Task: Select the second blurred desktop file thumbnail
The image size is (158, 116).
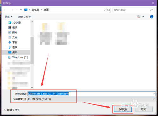Action: (62, 33)
